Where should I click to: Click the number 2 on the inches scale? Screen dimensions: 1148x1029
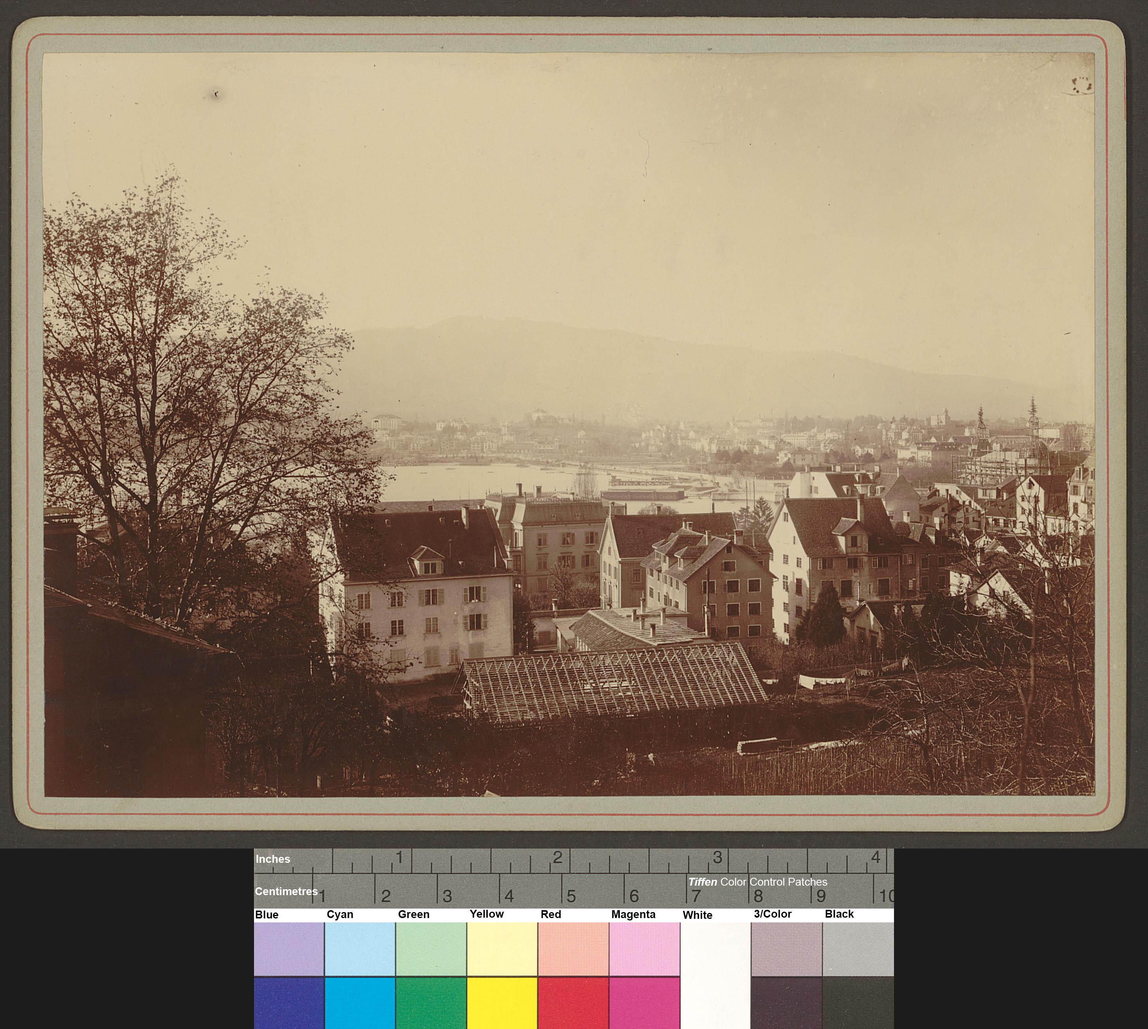[x=557, y=858]
